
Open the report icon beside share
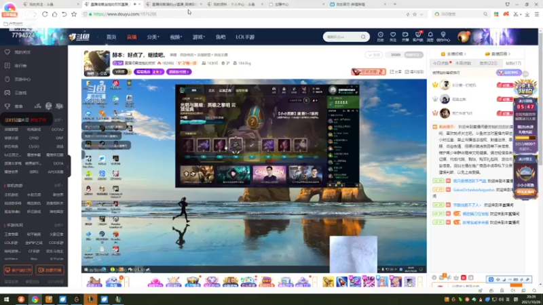[x=414, y=72]
